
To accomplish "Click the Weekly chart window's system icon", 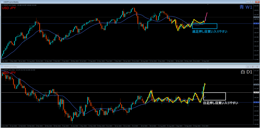I will tap(2, 2).
